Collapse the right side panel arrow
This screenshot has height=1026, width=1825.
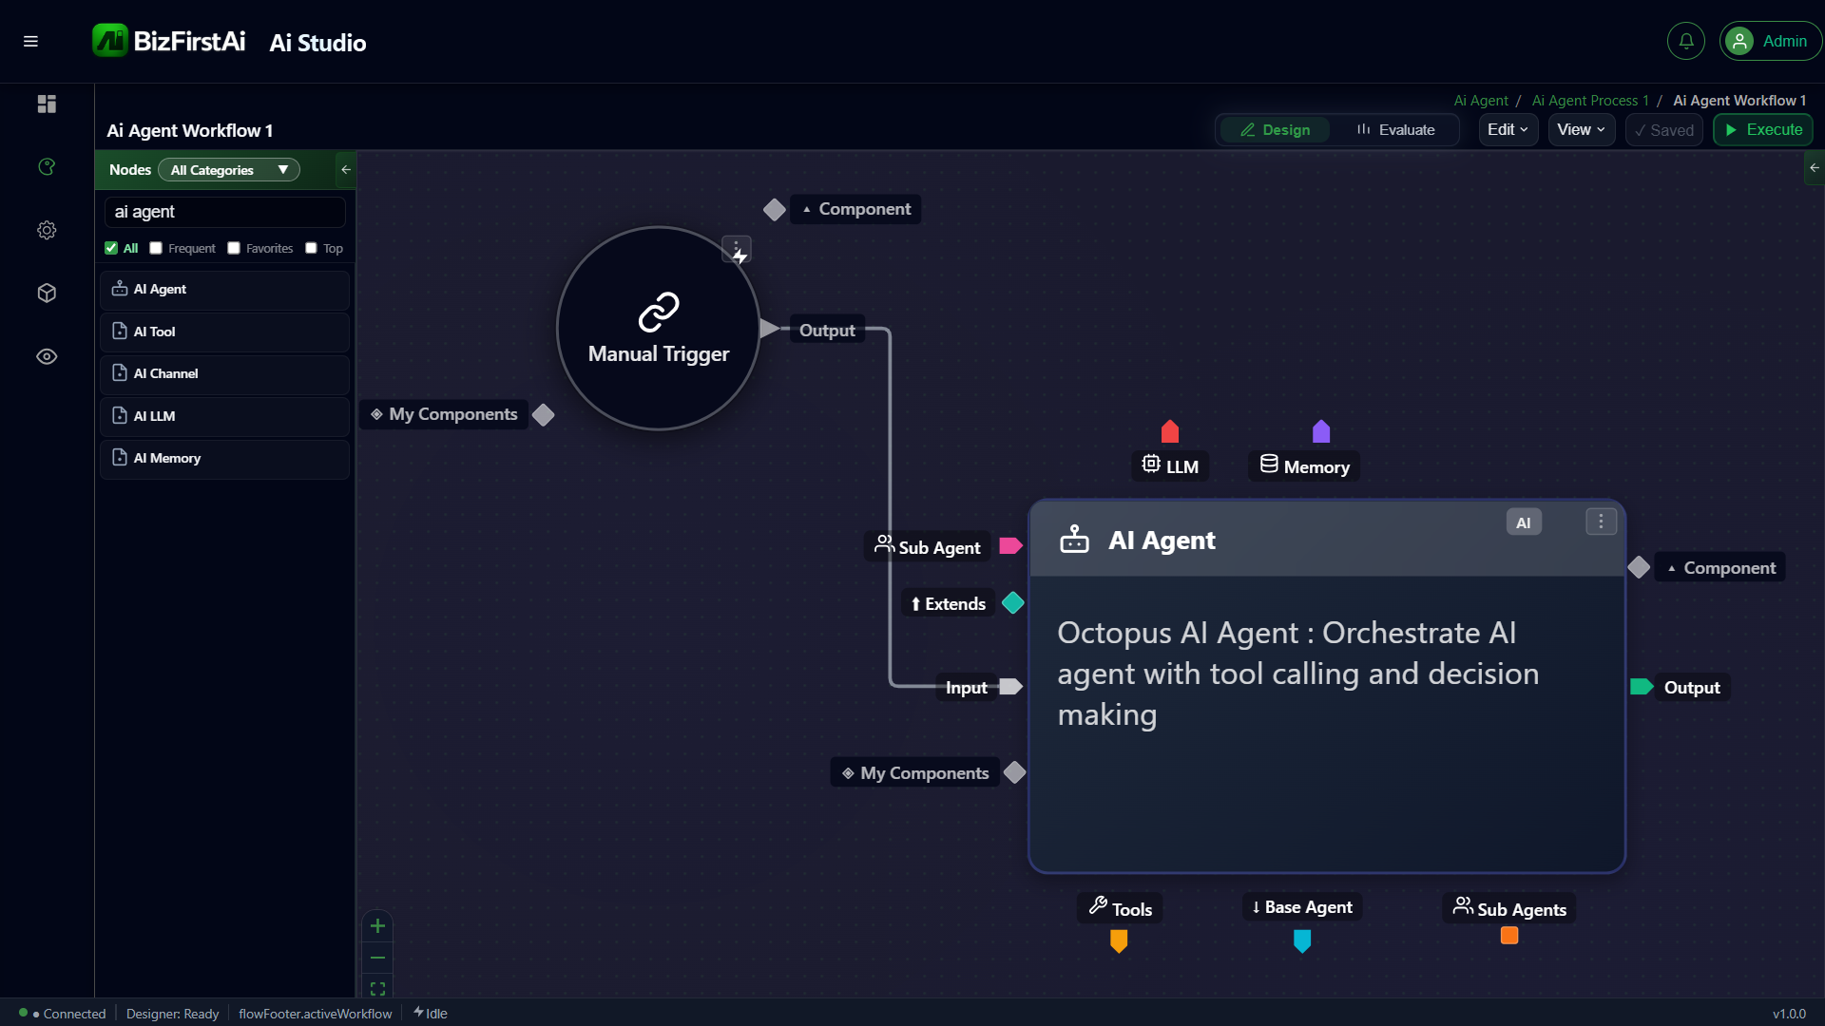(x=1815, y=168)
